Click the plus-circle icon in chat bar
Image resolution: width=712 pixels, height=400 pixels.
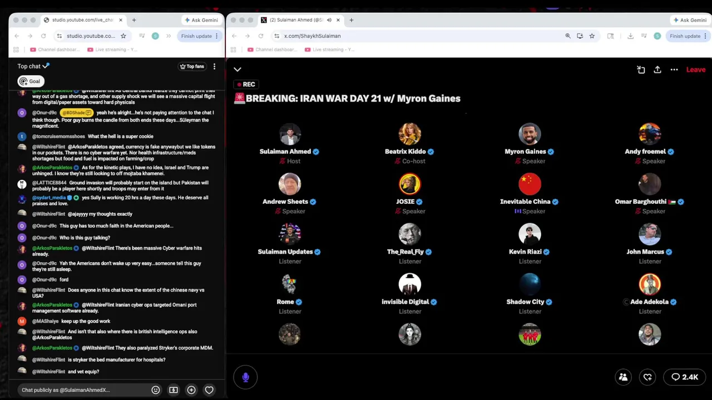[191, 390]
